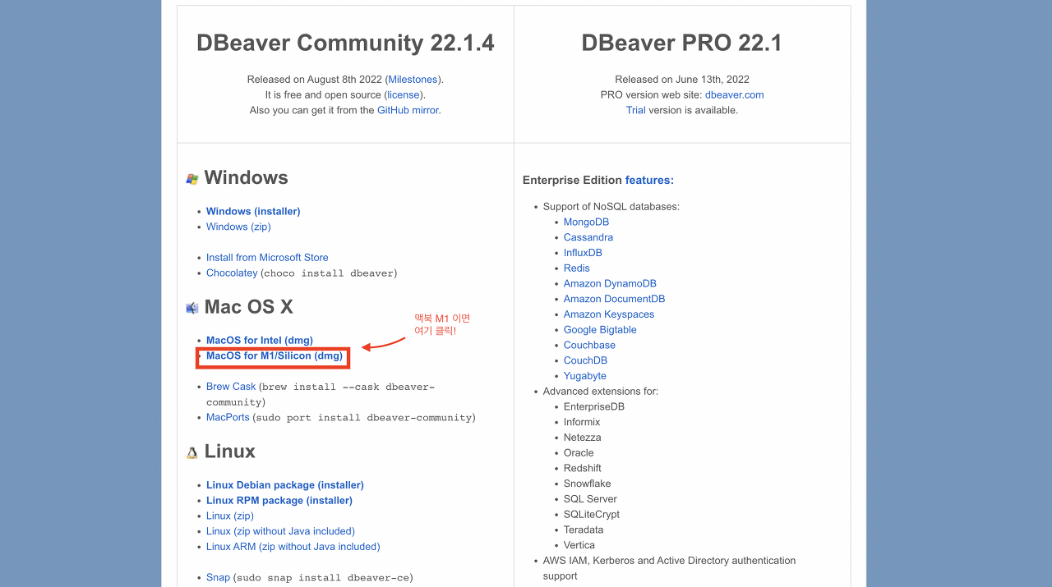Click the Vertica list item
The width and height of the screenshot is (1052, 587).
point(579,546)
